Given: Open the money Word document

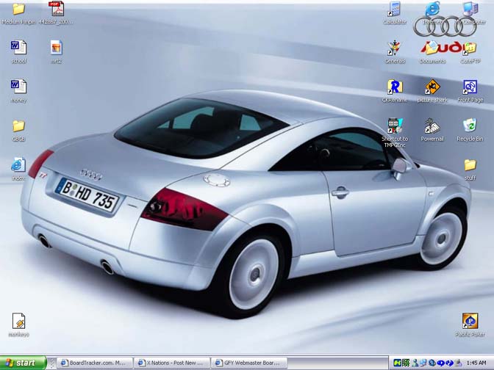Looking at the screenshot, I should tap(18, 87).
